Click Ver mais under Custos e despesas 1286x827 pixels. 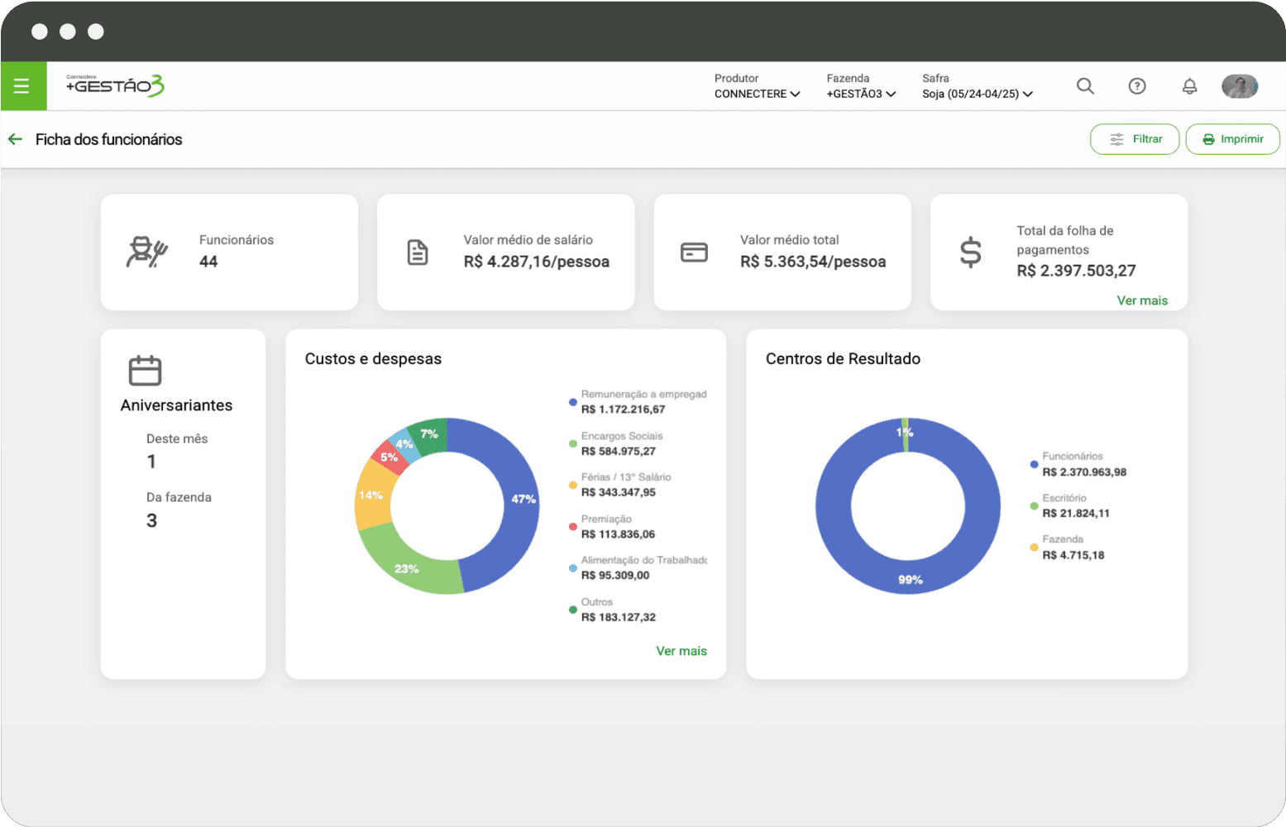pyautogui.click(x=681, y=651)
